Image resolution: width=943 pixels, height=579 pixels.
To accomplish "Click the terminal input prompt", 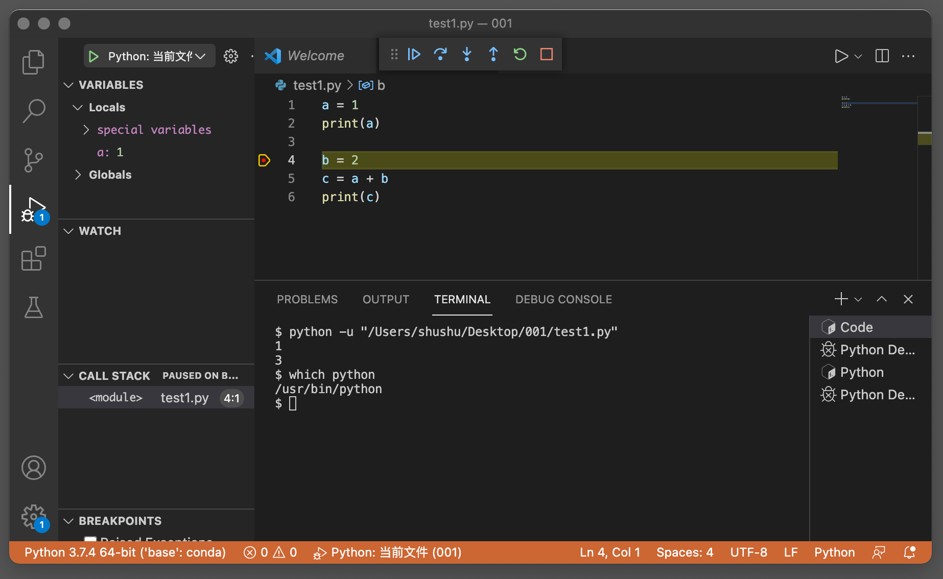I will (x=292, y=404).
